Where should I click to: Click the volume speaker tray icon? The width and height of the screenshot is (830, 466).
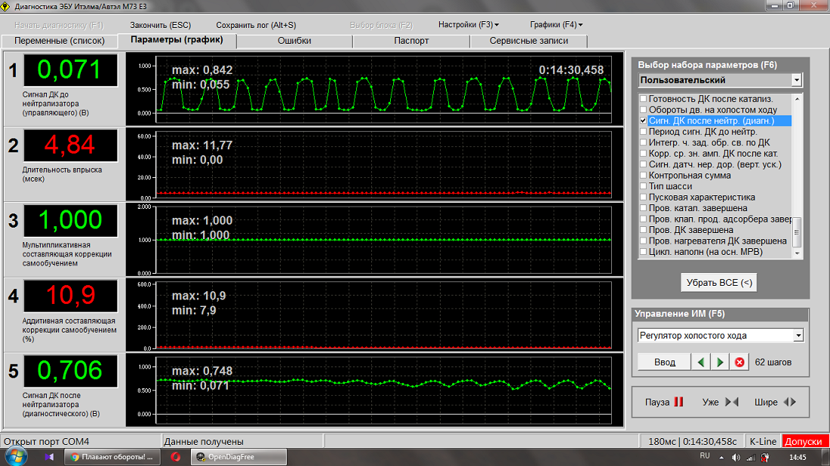735,457
